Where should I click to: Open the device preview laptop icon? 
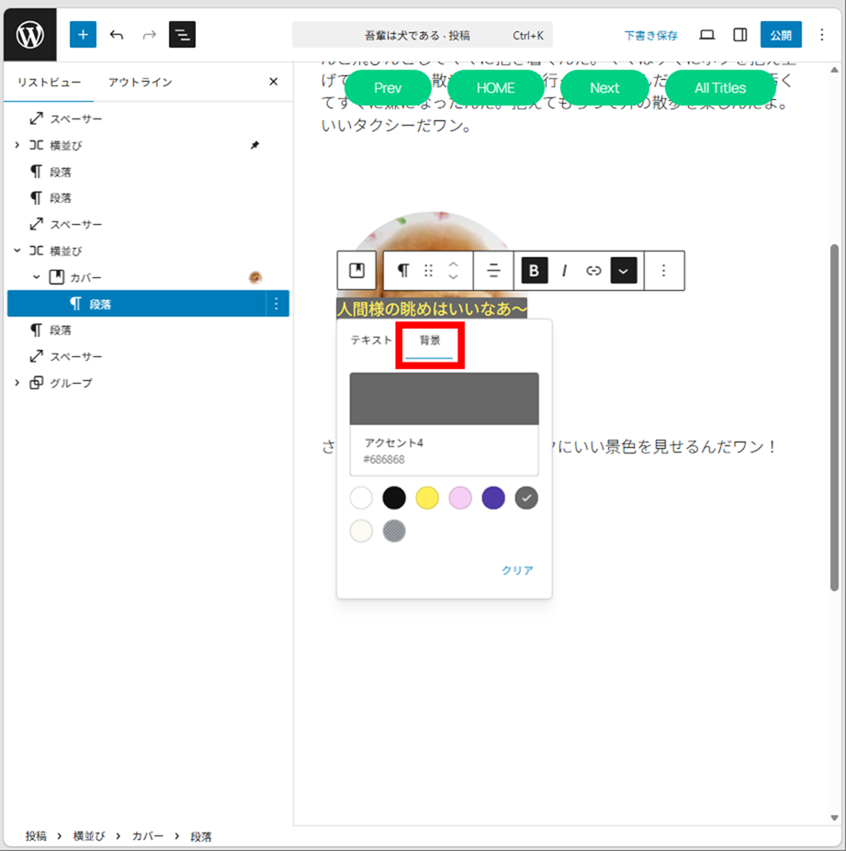tap(706, 35)
